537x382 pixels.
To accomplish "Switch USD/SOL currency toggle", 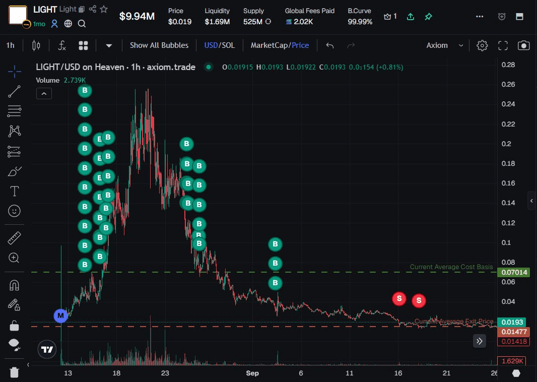I will 219,45.
